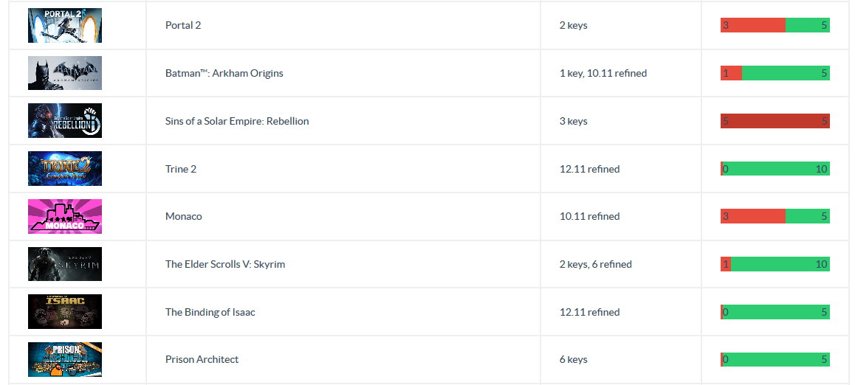
Task: Select the Sins of a Solar Empire thumbnail
Action: point(65,121)
